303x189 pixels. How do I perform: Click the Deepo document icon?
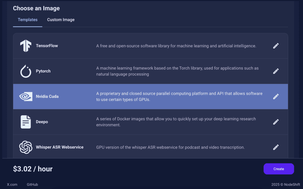26,122
